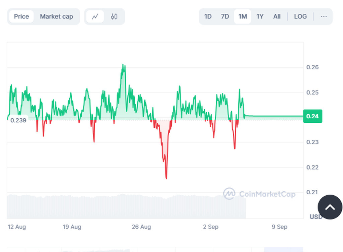The width and height of the screenshot is (343, 252).
Task: Show All-time price history
Action: point(277,16)
